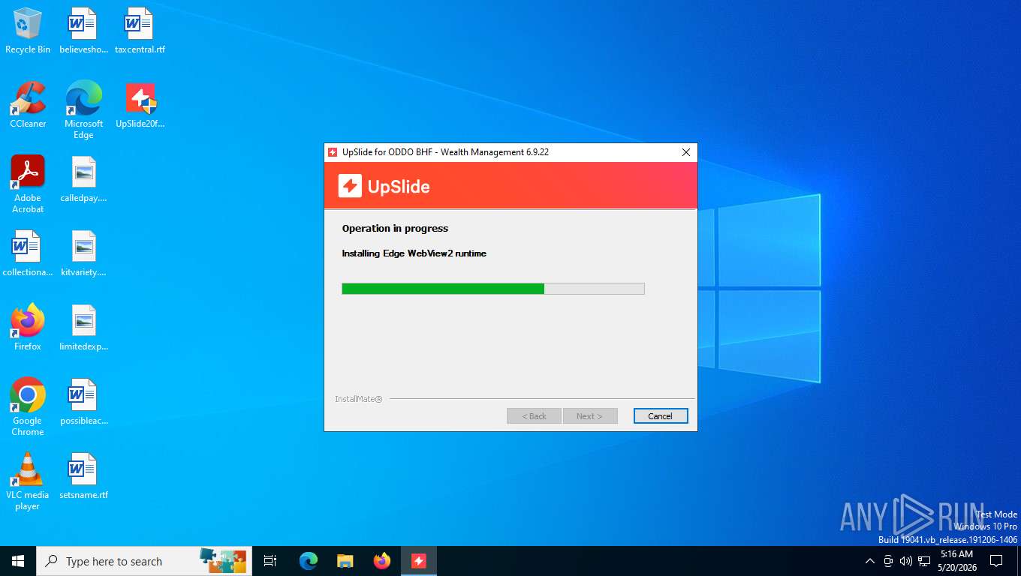Image resolution: width=1021 pixels, height=576 pixels.
Task: Open the volume control tray icon
Action: pos(905,561)
